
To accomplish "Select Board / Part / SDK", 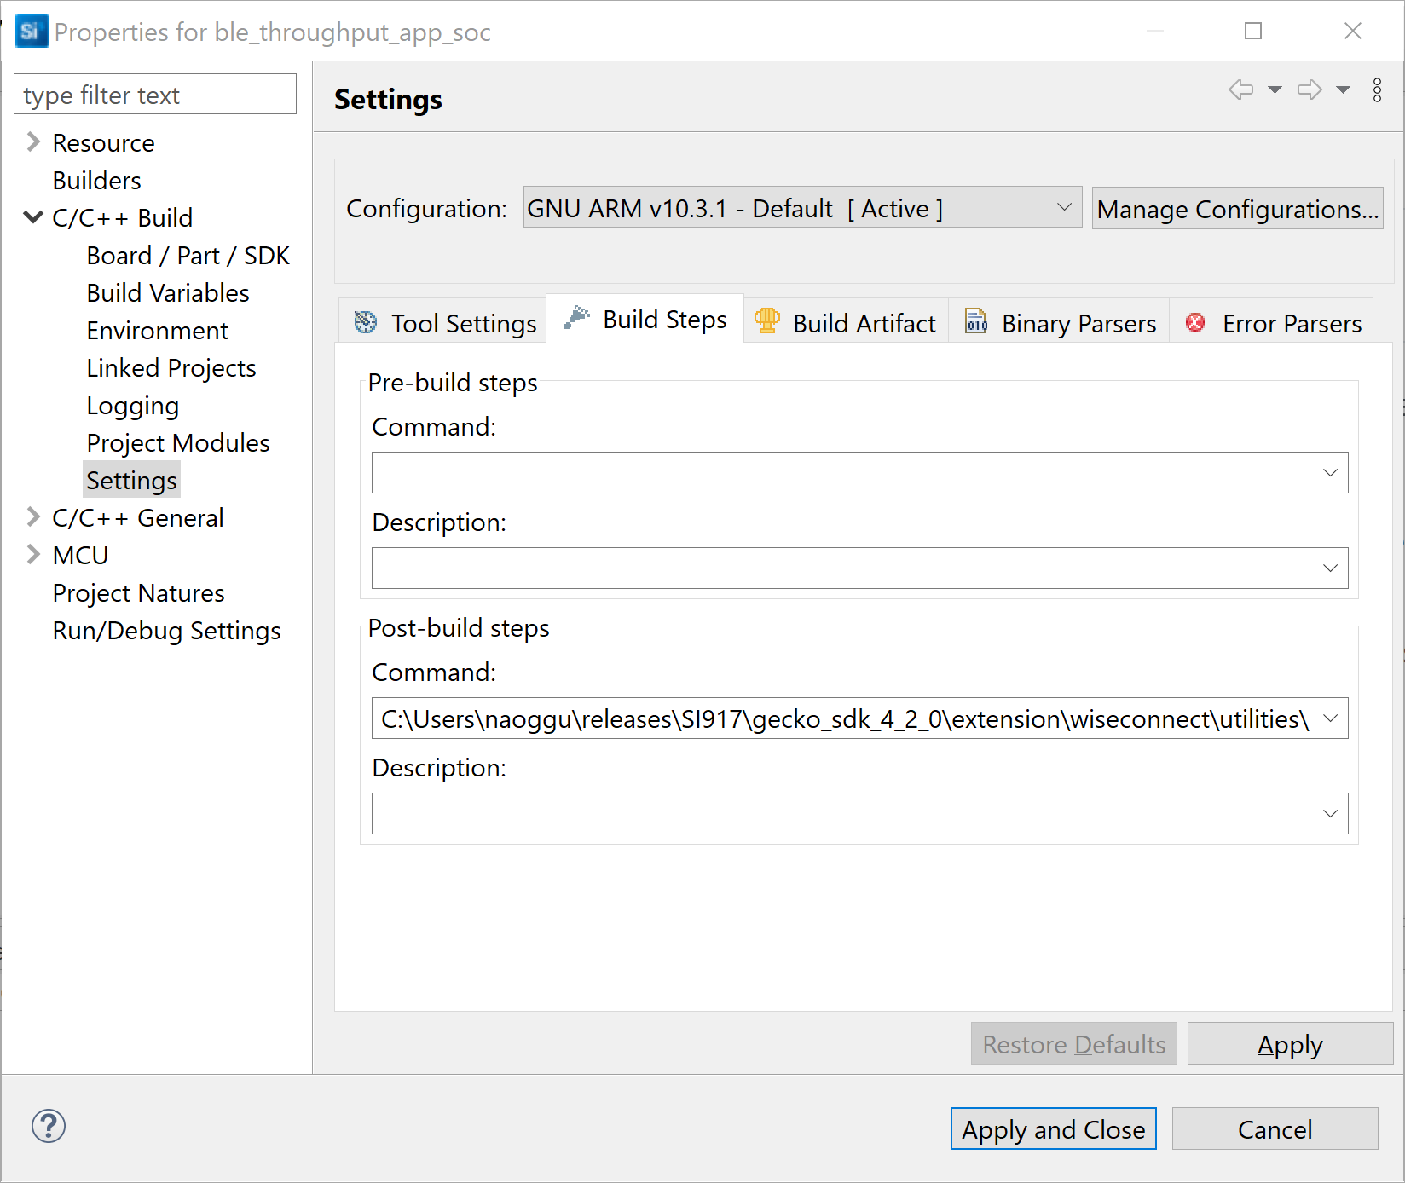I will coord(188,255).
